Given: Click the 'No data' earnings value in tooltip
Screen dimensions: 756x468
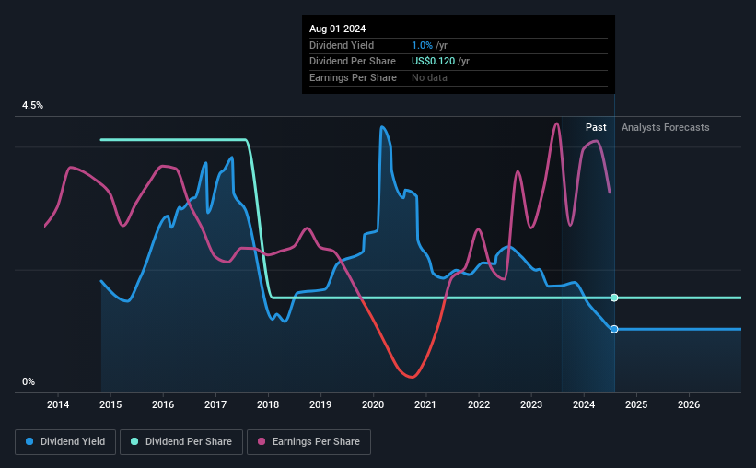Looking at the screenshot, I should 429,77.
